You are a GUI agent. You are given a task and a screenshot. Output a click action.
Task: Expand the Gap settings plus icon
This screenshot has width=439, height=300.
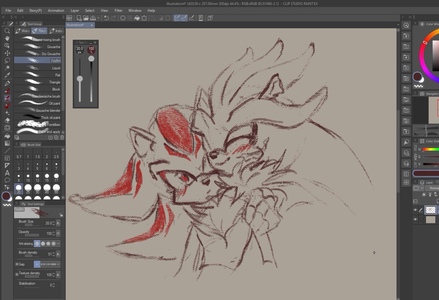click(x=16, y=264)
